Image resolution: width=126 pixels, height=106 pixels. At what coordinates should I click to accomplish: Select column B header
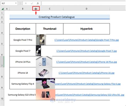pos(23,9)
